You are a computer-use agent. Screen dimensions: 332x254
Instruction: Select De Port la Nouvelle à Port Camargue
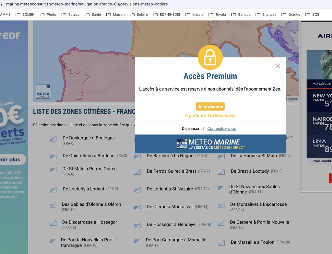tap(87, 243)
